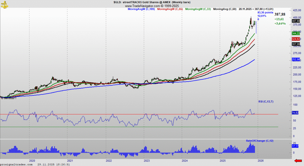This screenshot has height=166, width=304.
Task: Click the 2025 year label on time axis
Action: click(223, 161)
